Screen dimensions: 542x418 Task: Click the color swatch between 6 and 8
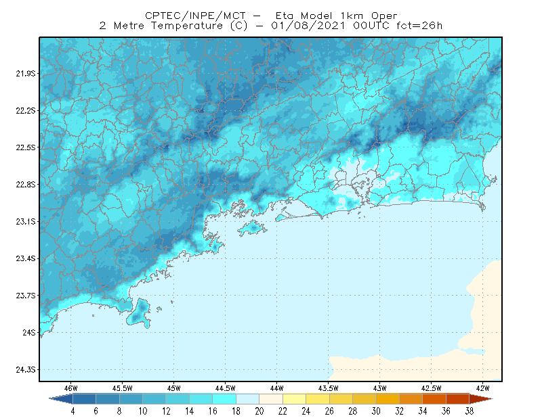108,399
